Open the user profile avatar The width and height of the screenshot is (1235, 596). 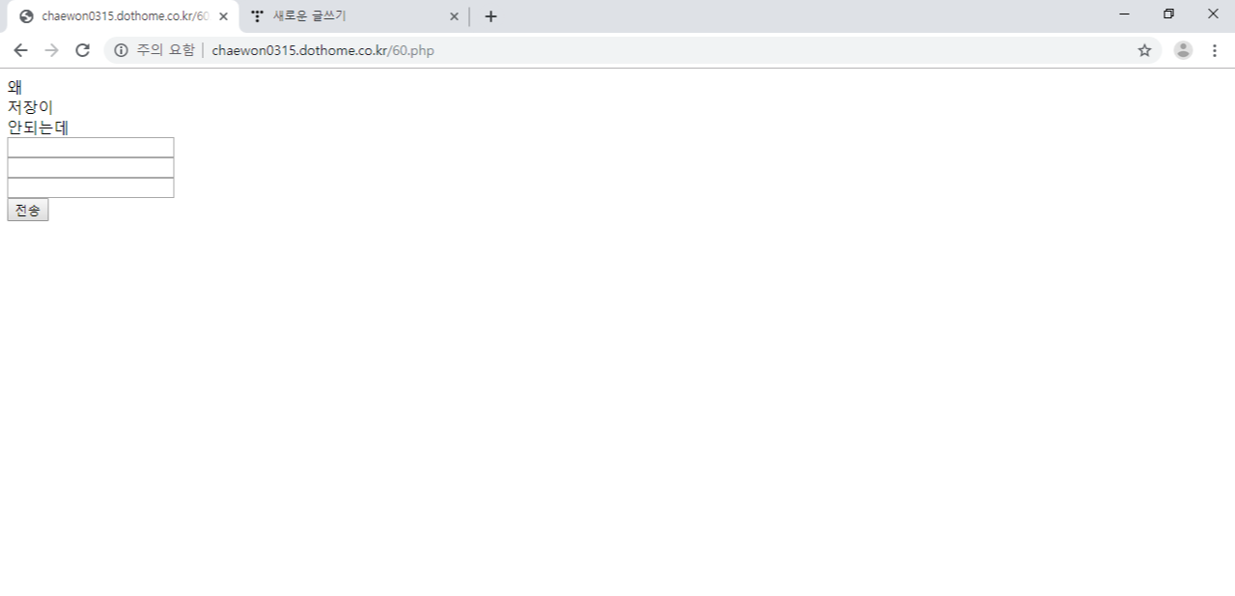pos(1183,50)
